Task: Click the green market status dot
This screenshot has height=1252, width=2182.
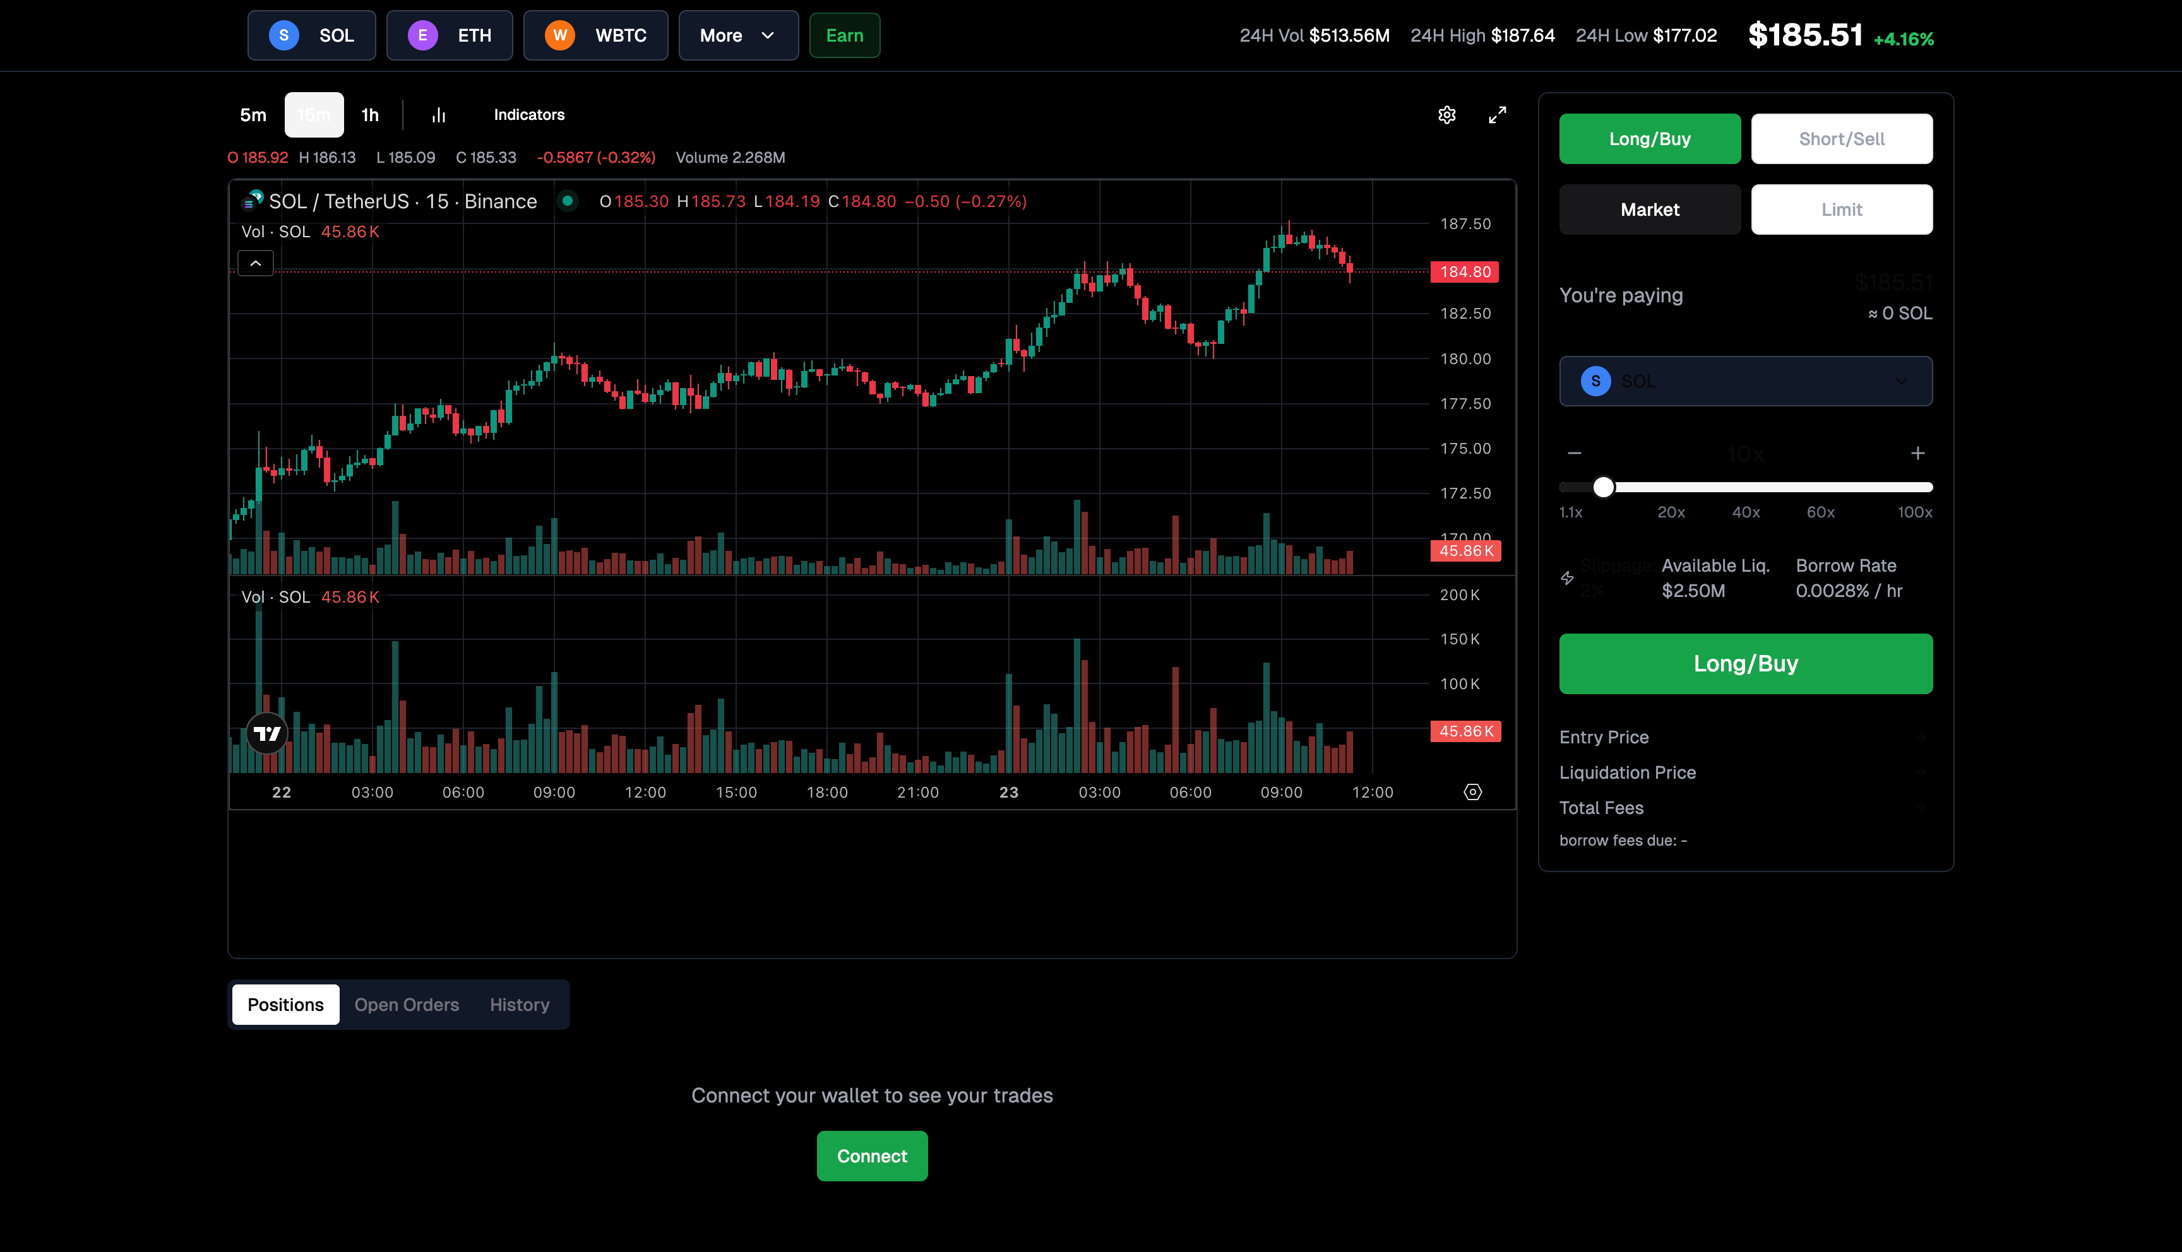Action: [568, 201]
